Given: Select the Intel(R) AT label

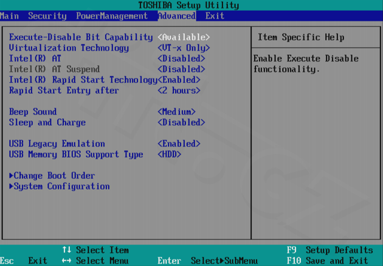Looking at the screenshot, I should pos(35,58).
